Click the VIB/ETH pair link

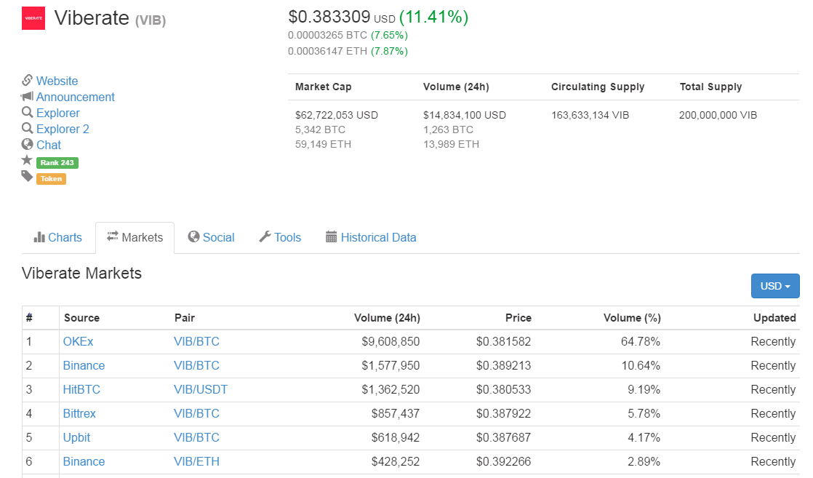(196, 461)
